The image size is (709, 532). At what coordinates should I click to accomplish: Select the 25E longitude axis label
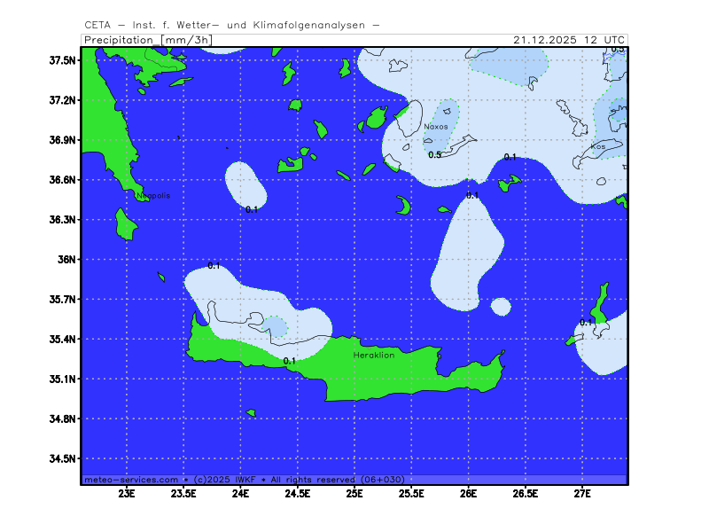pyautogui.click(x=354, y=494)
